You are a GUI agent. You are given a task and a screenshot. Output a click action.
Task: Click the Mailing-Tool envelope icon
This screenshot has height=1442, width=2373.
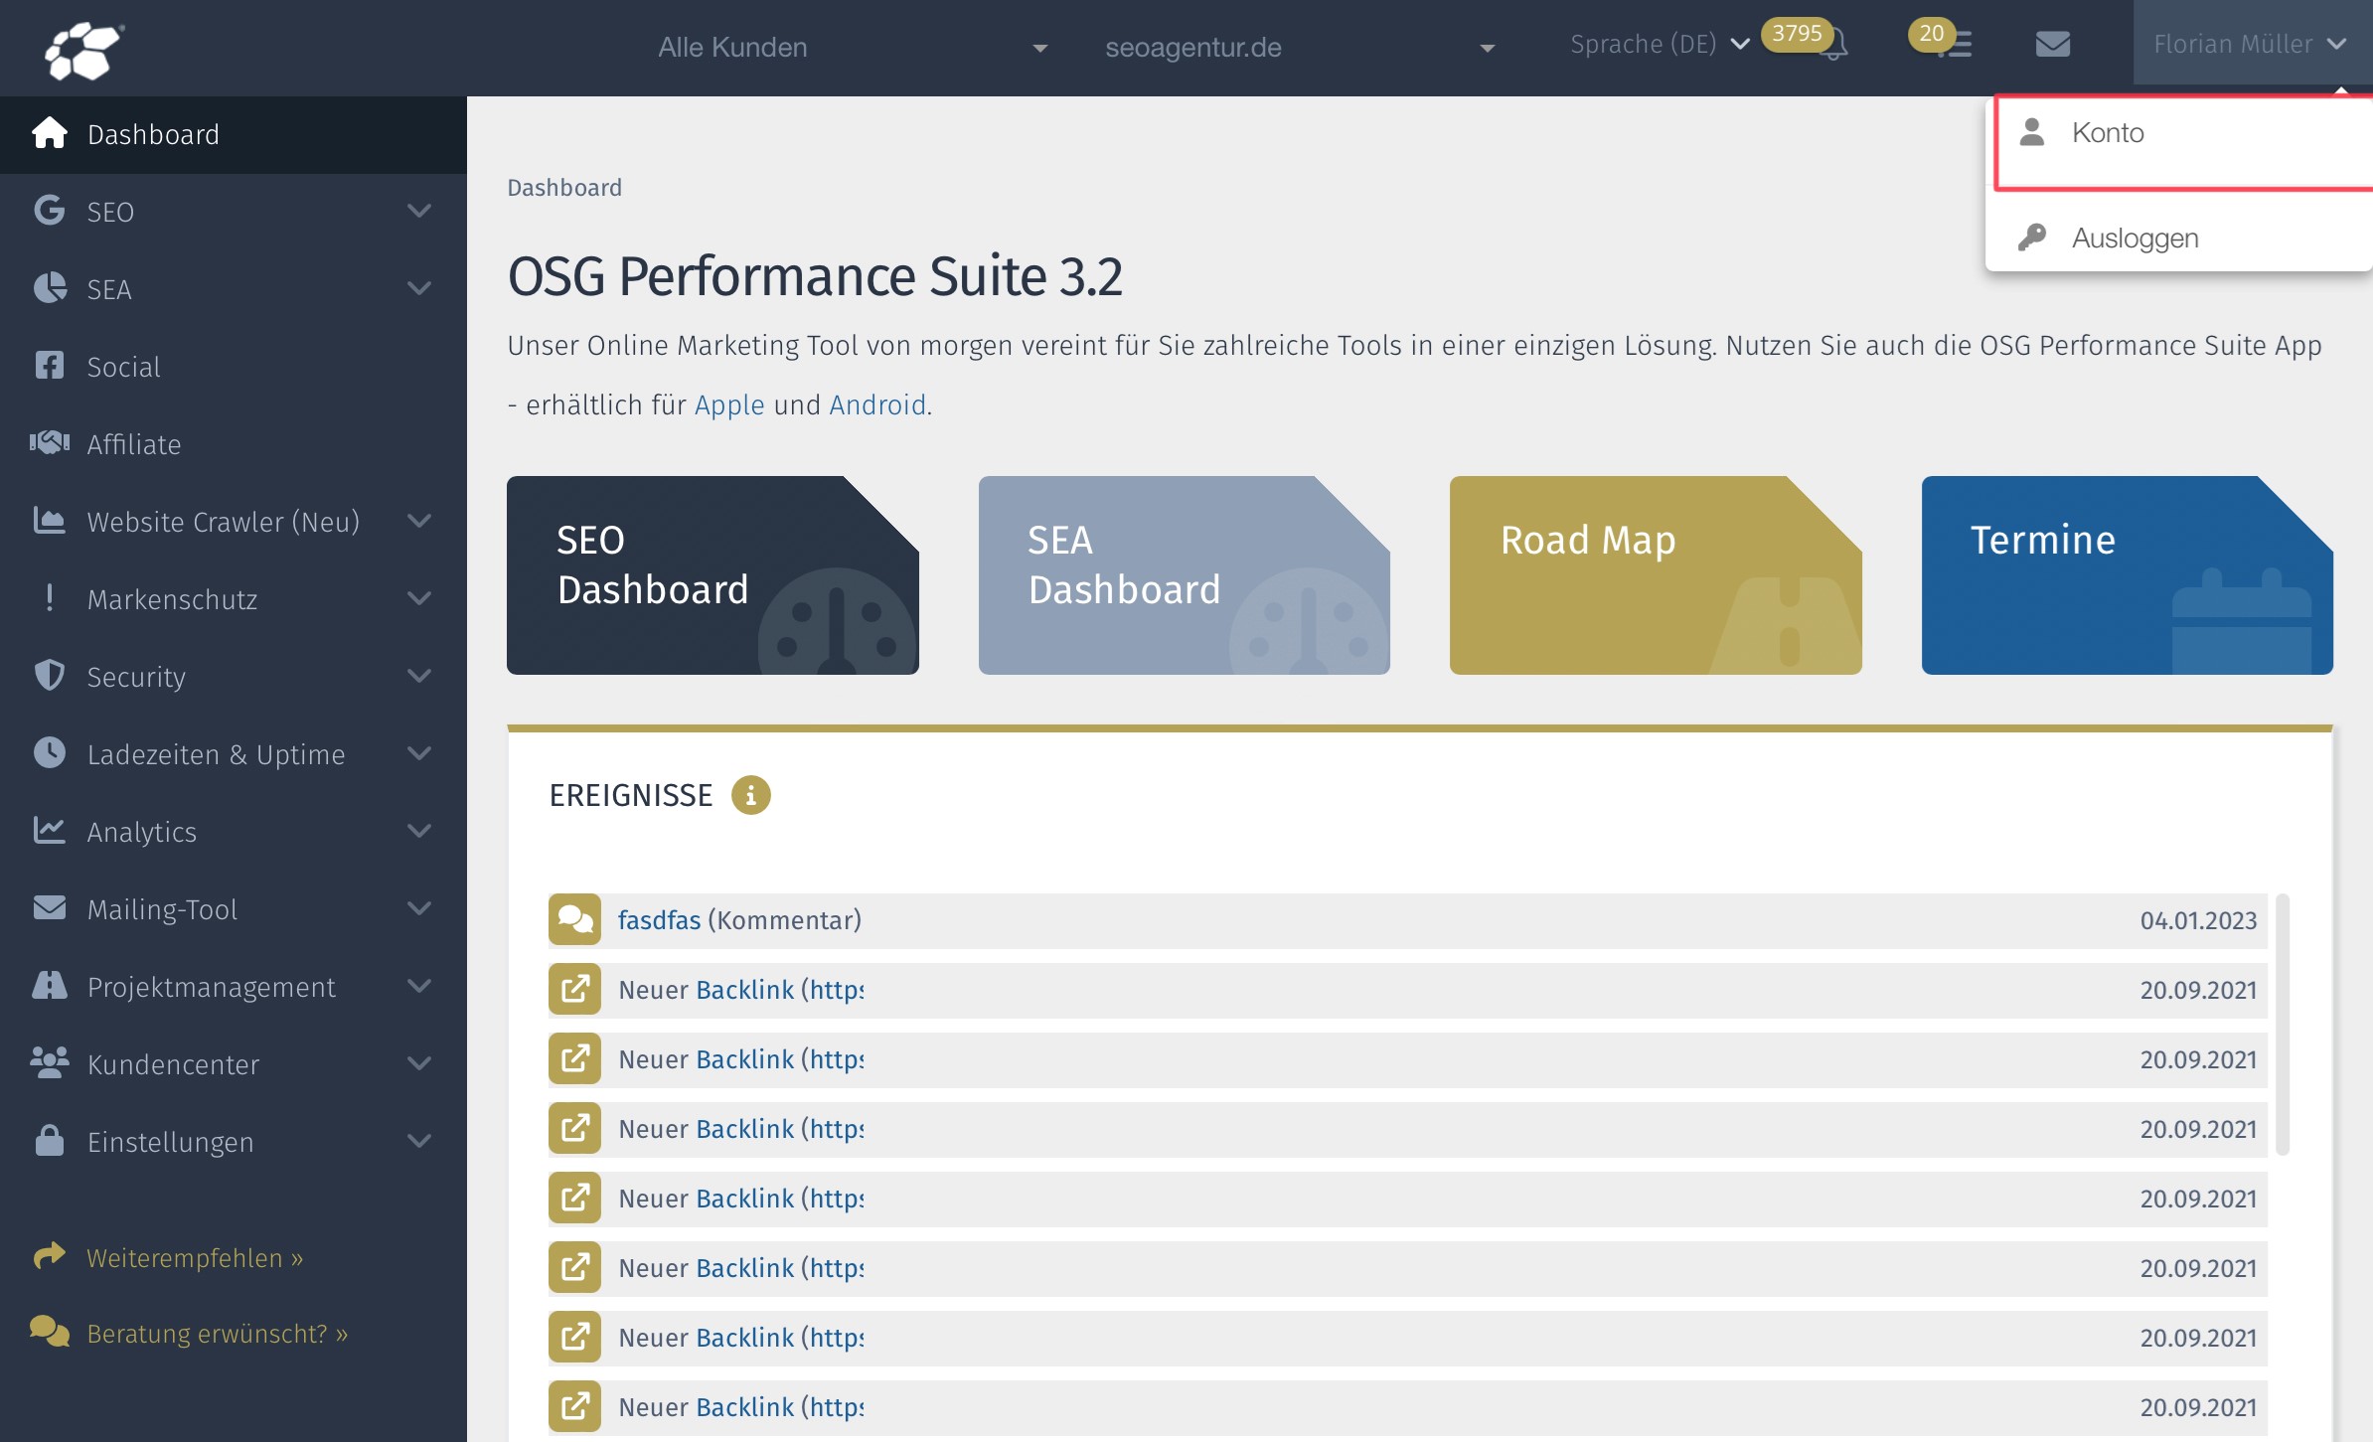coord(49,908)
